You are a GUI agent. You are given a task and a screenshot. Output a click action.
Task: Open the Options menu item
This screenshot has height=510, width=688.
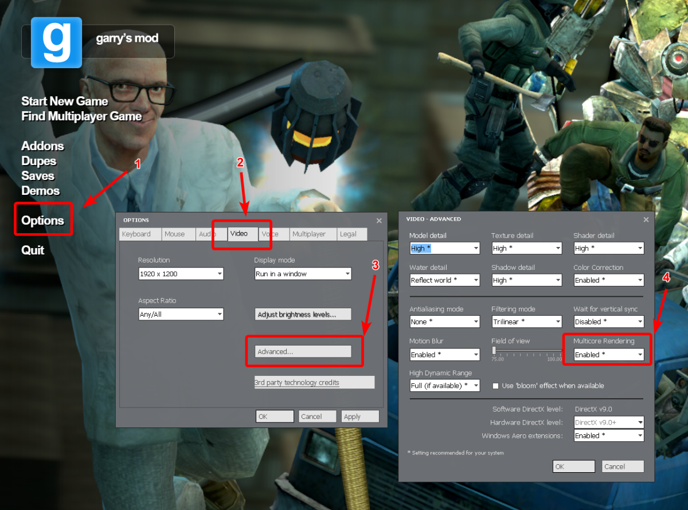tap(43, 221)
